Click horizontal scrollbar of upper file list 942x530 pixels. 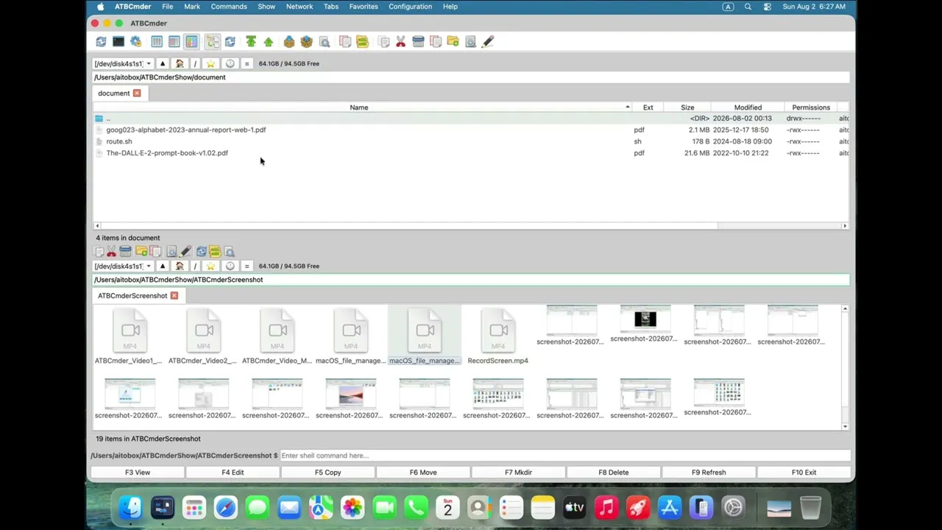pyautogui.click(x=408, y=226)
